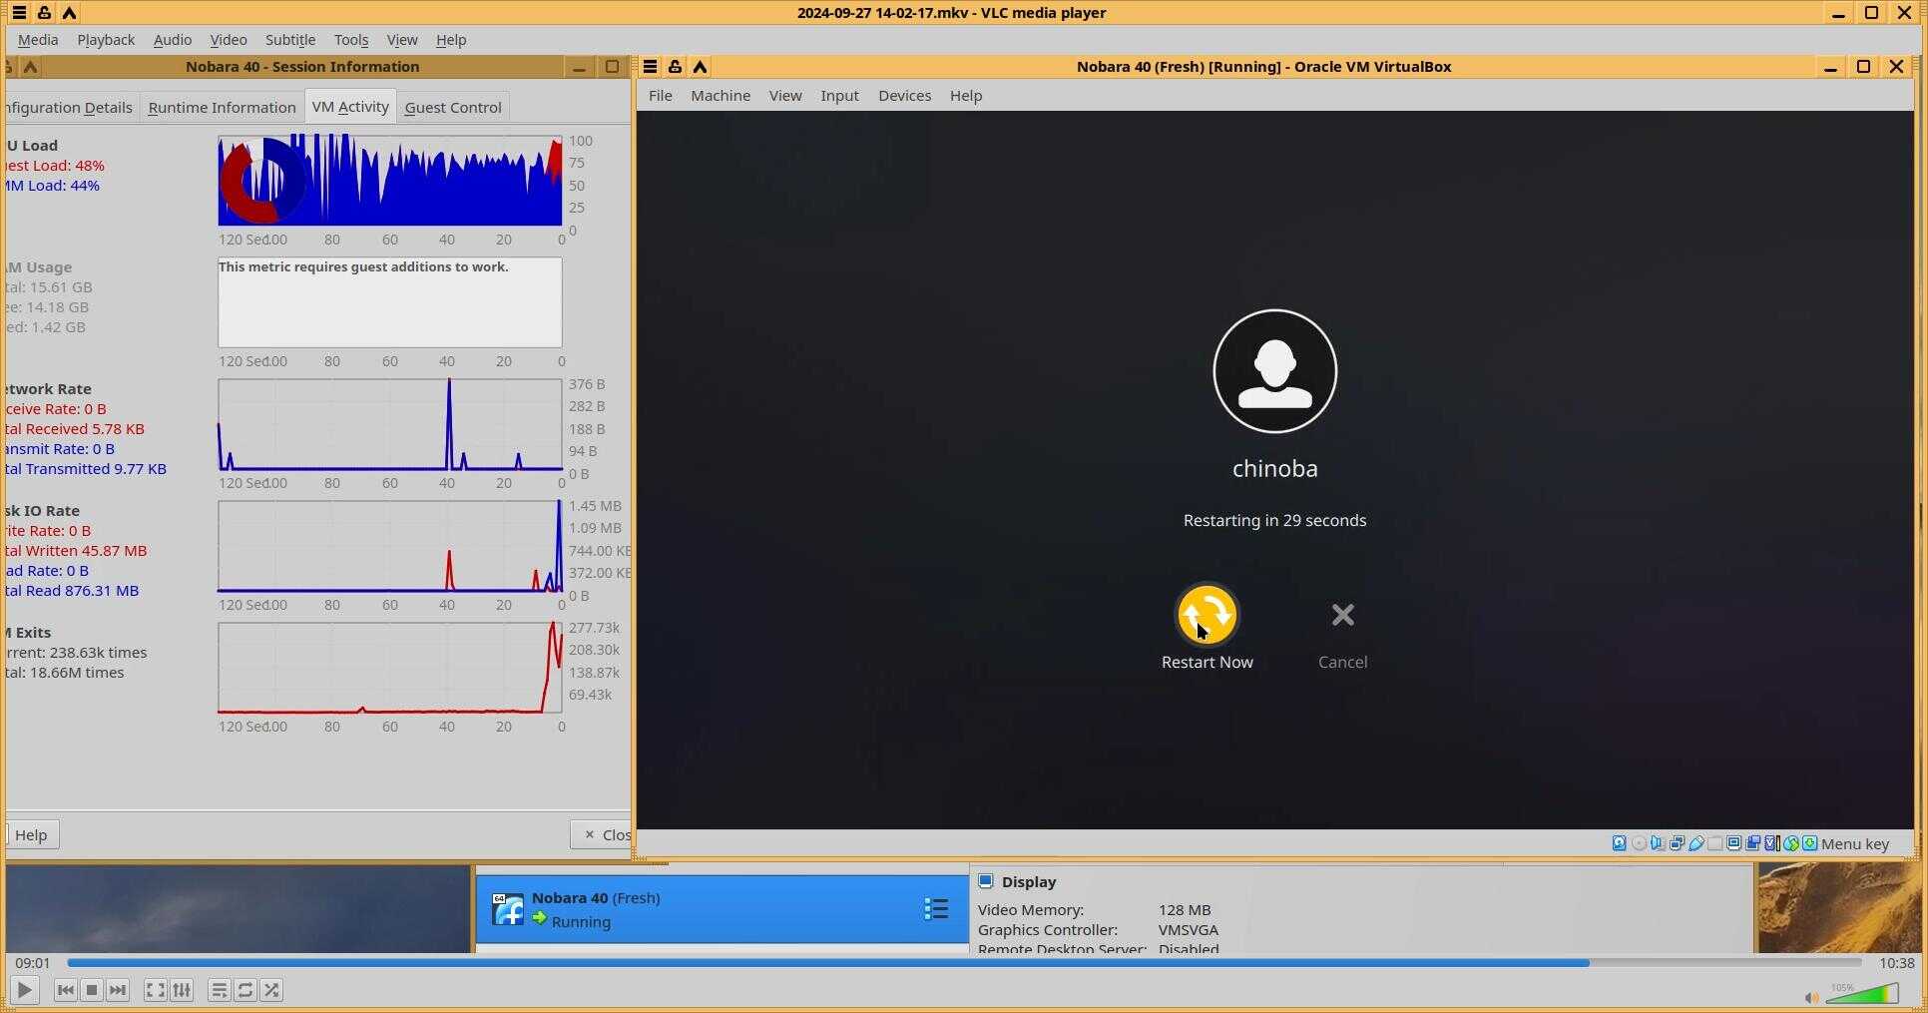Click the display monitor status icon
The height and width of the screenshot is (1013, 1928).
click(x=1733, y=843)
